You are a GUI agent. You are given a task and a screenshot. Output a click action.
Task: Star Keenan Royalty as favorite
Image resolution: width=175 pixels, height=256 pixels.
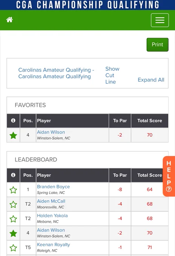click(13, 248)
